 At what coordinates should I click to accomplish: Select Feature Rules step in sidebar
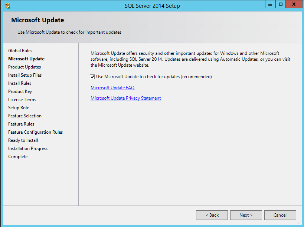point(21,124)
